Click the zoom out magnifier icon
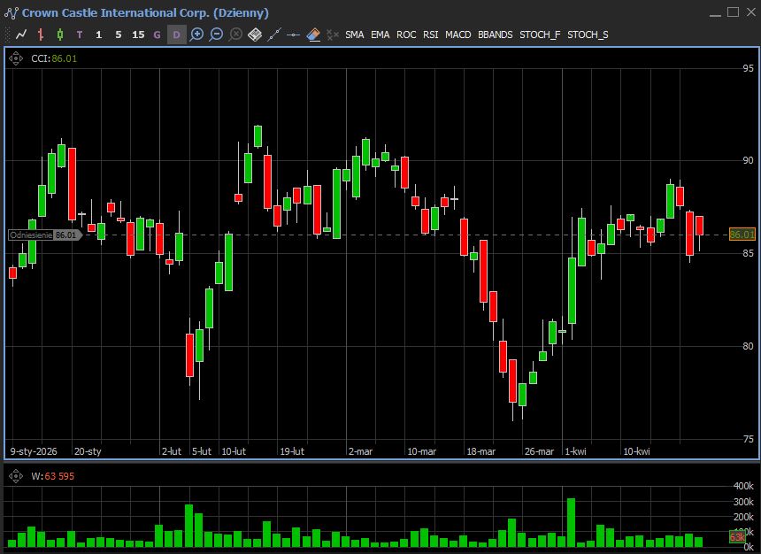The width and height of the screenshot is (761, 554). [216, 35]
